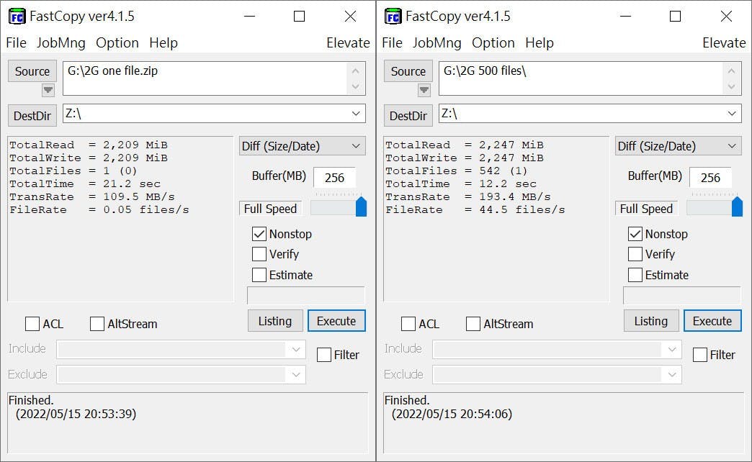
Task: Click the finished timestamp '(2022/05/15 20:54:06)'
Action: click(452, 414)
